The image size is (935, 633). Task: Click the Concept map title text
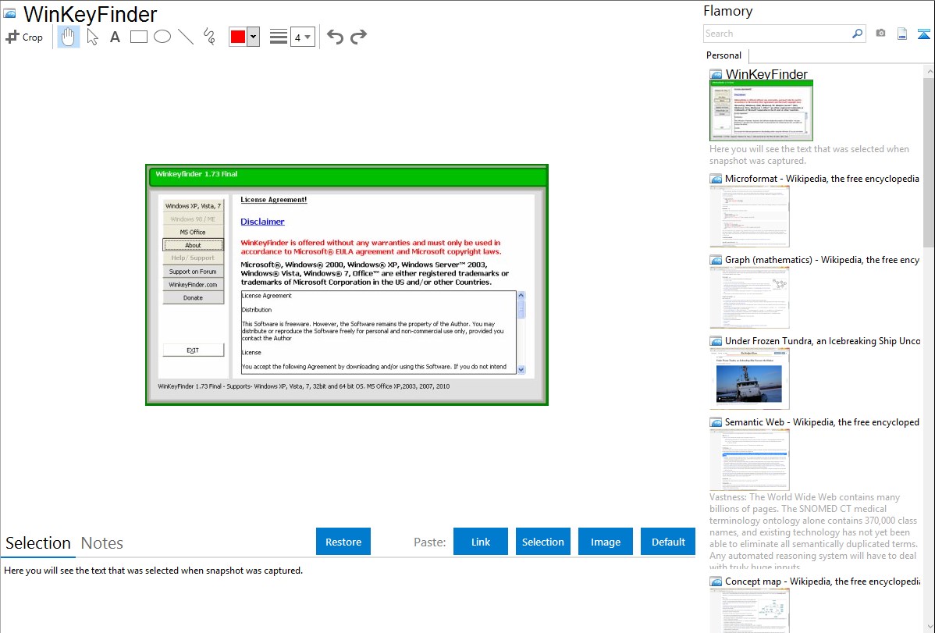click(x=822, y=581)
